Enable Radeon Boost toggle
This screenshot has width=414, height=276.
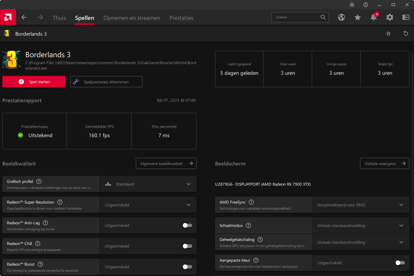tap(187, 267)
